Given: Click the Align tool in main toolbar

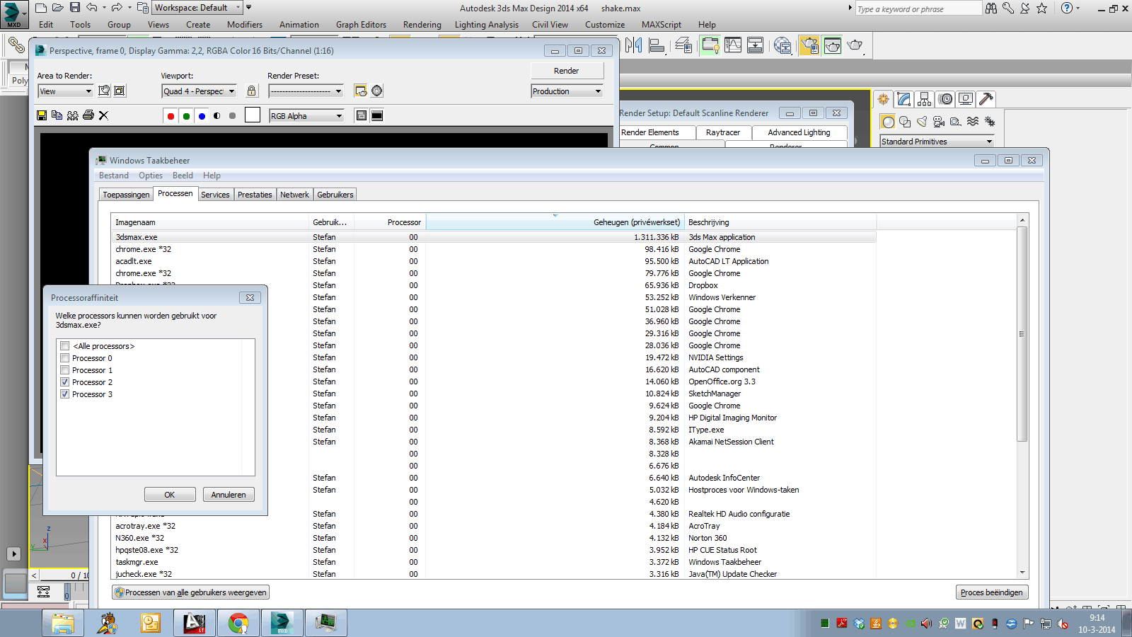Looking at the screenshot, I should pos(657,45).
